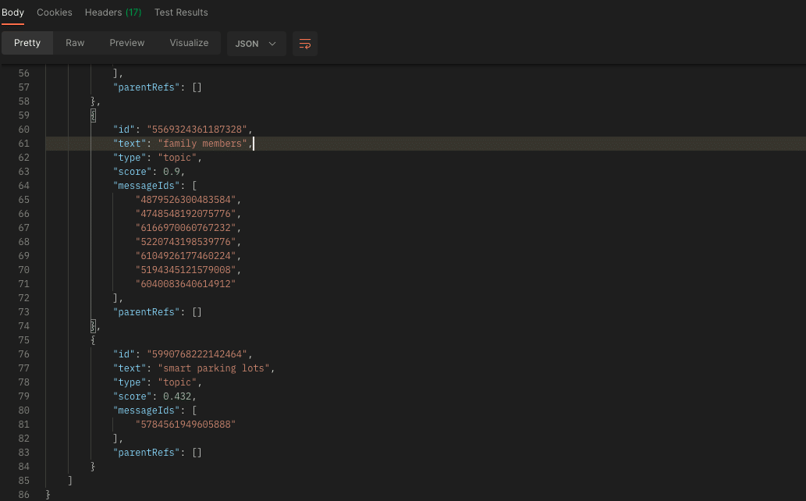View the Test Results tab
Screen dimensions: 806x501
[180, 12]
